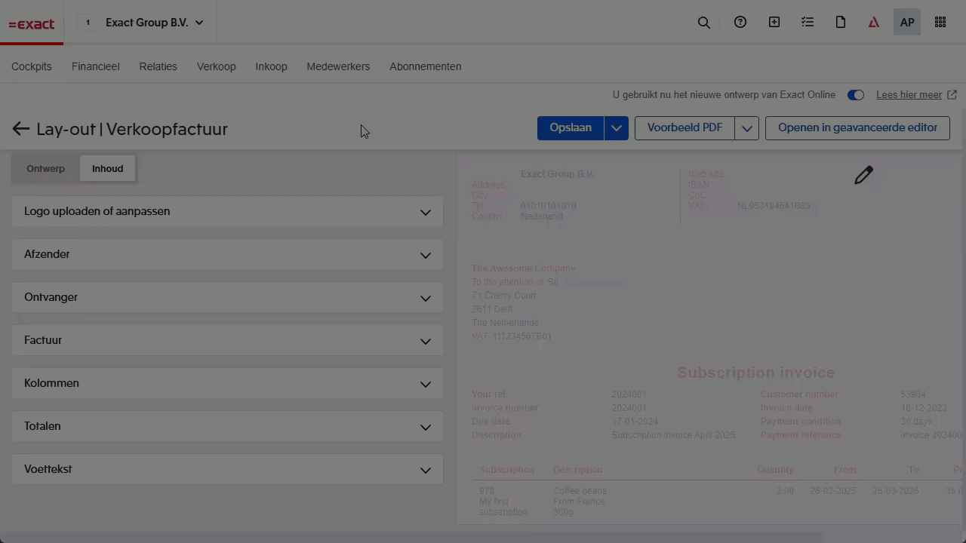966x543 pixels.
Task: Open the search magnifier icon
Action: coord(704,23)
